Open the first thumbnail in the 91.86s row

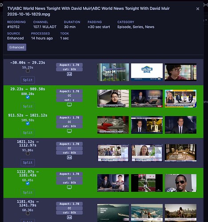pos(113,153)
